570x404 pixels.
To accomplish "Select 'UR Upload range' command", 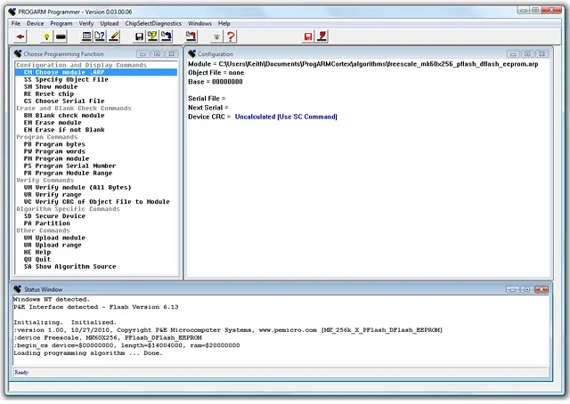I will pyautogui.click(x=53, y=245).
